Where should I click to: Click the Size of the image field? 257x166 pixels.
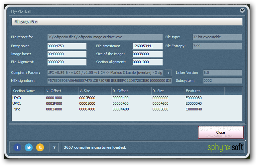pos(148,54)
